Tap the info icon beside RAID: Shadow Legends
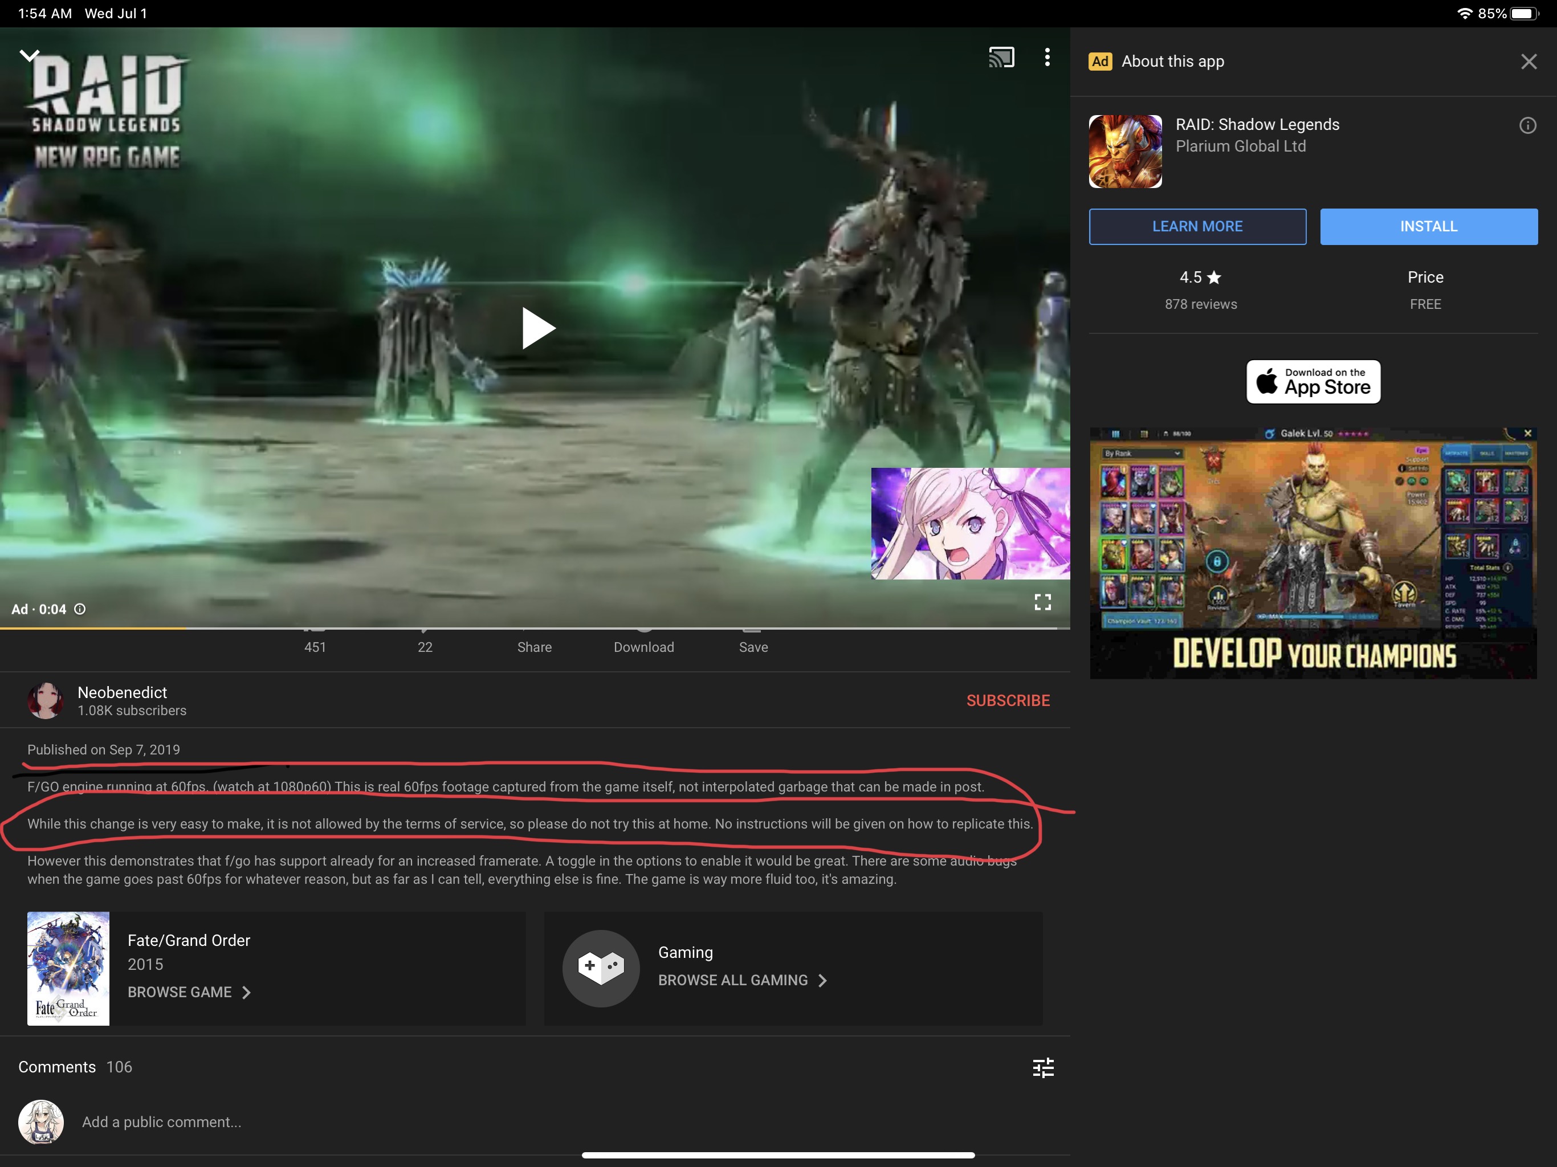The height and width of the screenshot is (1167, 1557). 1527,125
